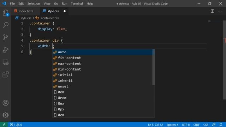Screen dimensions: 226x127
Task: Open notifications bell in status bar
Action: coord(221,125)
